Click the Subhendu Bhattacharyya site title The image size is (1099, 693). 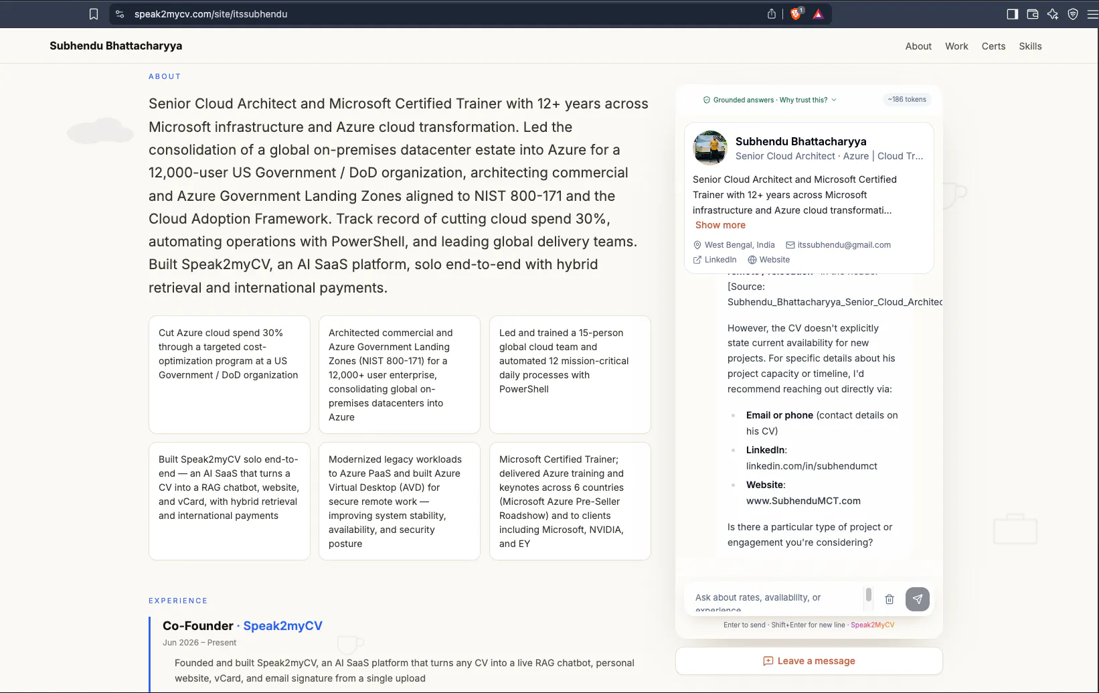click(x=116, y=46)
